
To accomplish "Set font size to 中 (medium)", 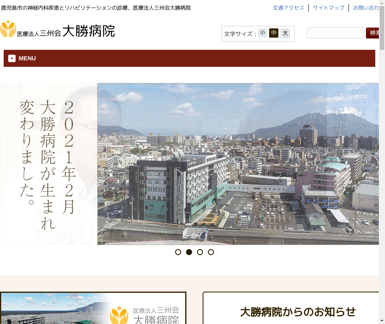I will pos(274,33).
